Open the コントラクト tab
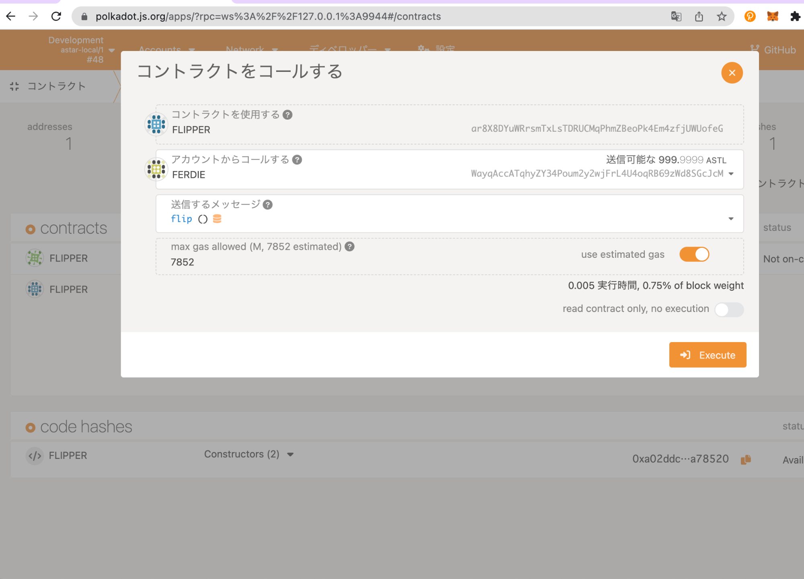This screenshot has height=579, width=804. tap(56, 86)
